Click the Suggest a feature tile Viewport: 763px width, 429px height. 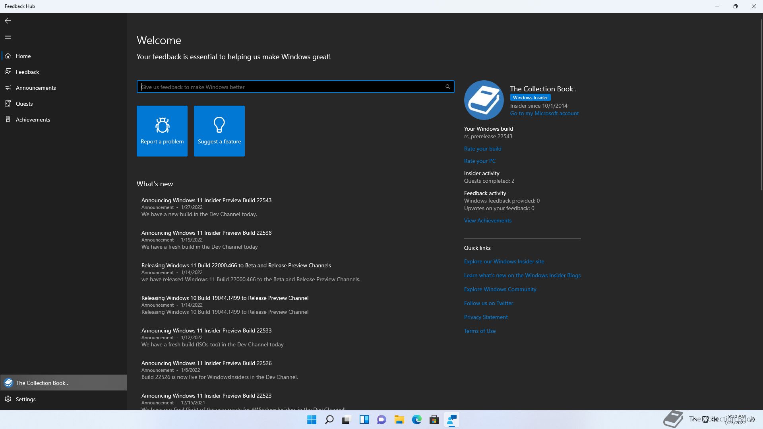pos(219,131)
